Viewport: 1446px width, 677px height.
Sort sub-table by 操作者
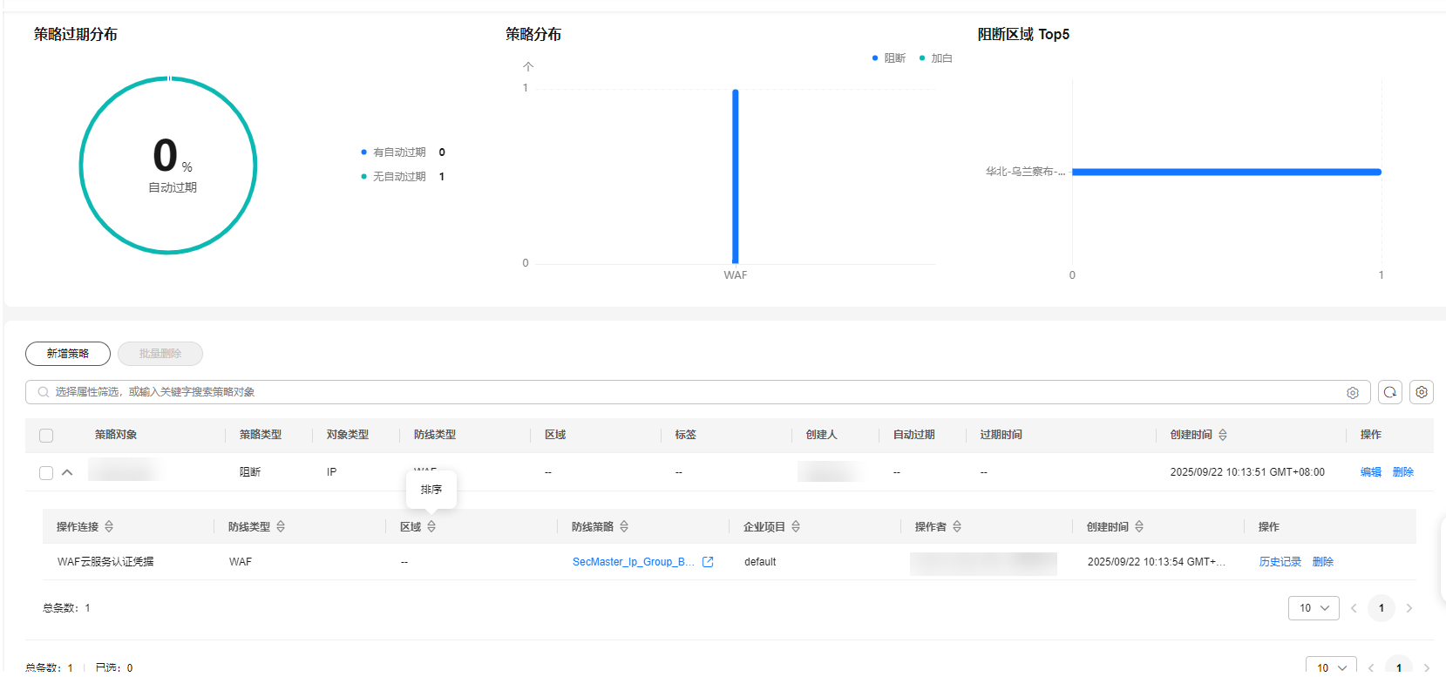[x=957, y=527]
